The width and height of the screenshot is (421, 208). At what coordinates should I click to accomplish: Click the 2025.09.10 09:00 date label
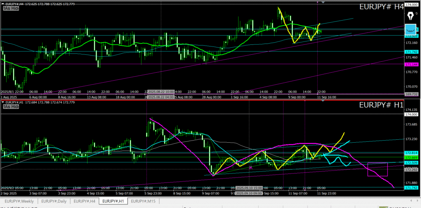click(249, 193)
